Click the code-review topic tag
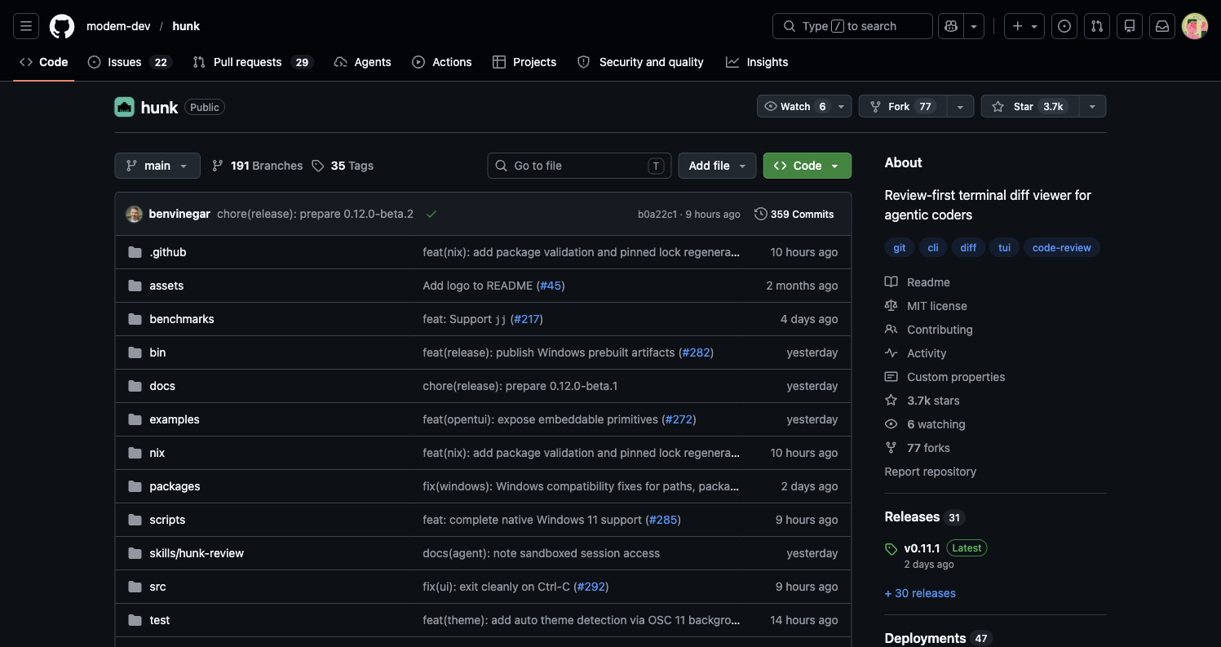This screenshot has width=1221, height=647. pyautogui.click(x=1062, y=247)
